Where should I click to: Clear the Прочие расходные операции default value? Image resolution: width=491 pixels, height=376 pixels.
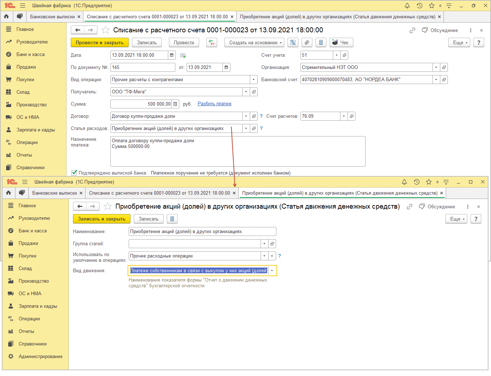point(272,256)
